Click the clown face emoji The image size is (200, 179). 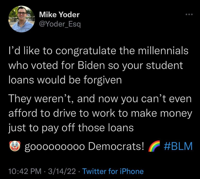pyautogui.click(x=15, y=146)
